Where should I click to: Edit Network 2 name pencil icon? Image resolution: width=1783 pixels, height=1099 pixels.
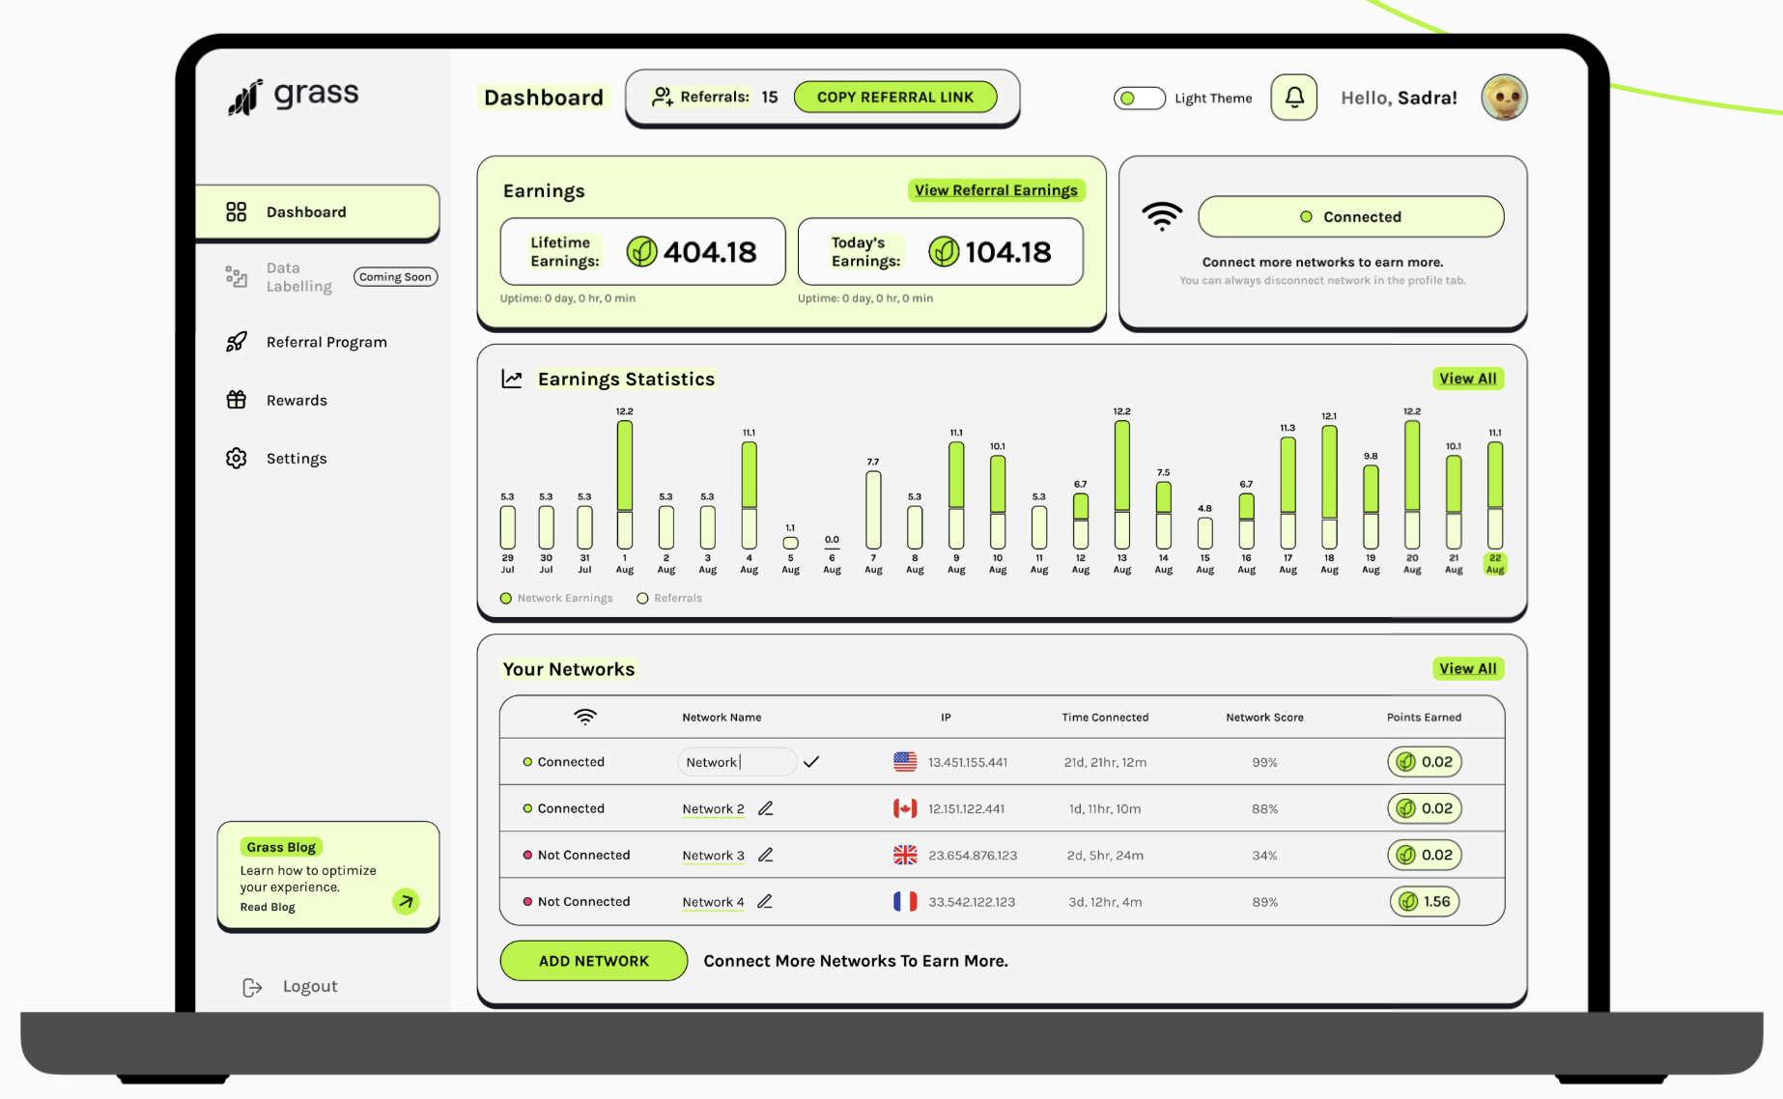coord(765,808)
